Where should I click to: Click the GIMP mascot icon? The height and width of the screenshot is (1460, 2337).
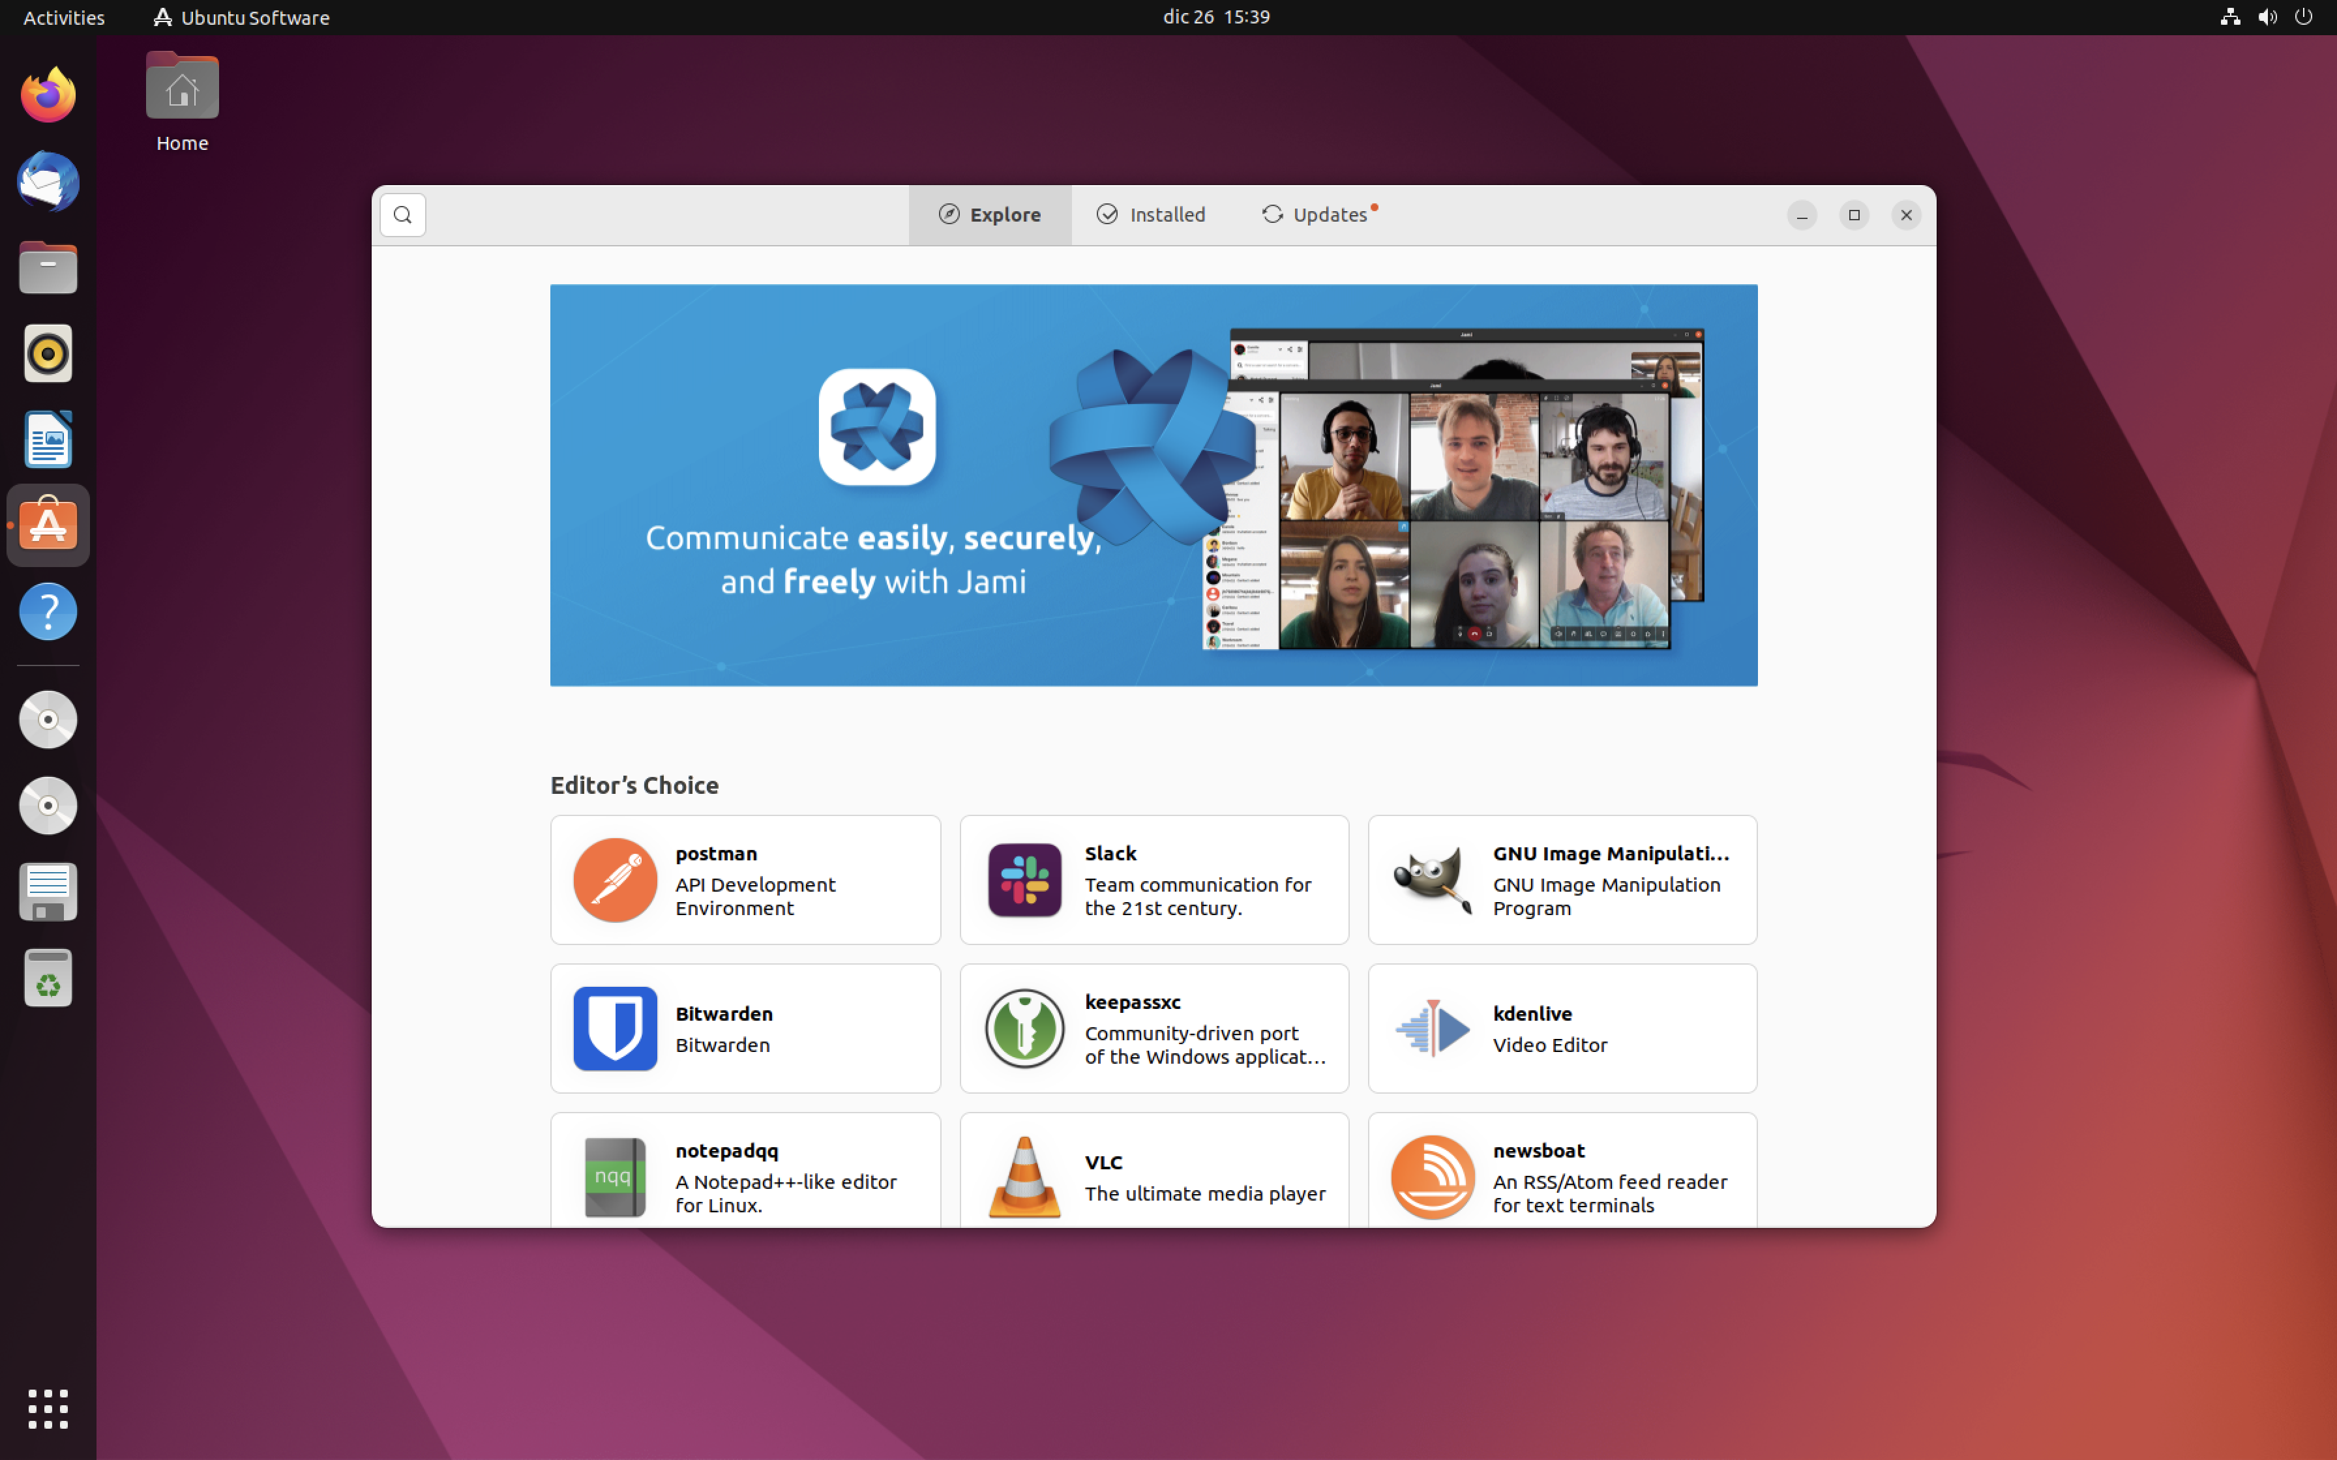coord(1432,880)
